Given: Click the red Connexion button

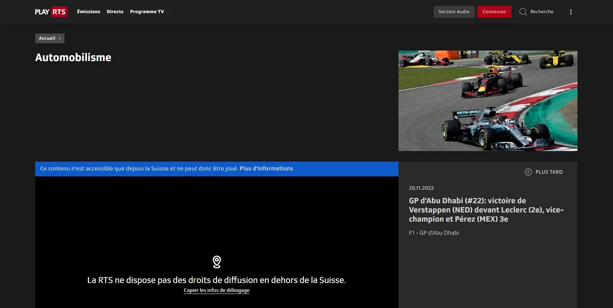Looking at the screenshot, I should click(x=494, y=12).
